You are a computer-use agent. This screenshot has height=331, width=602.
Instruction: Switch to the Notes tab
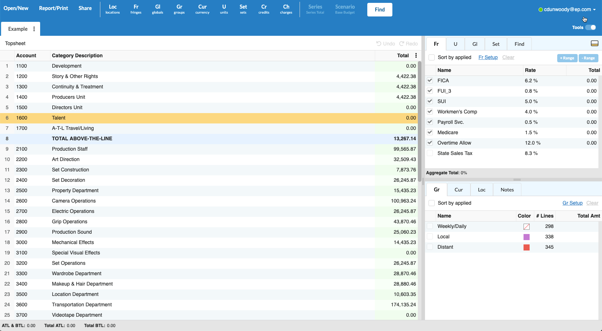507,190
